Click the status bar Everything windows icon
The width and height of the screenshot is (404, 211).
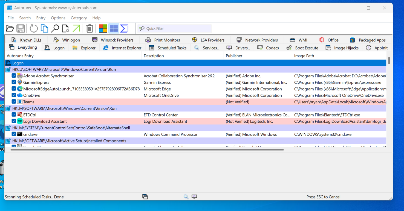(145, 197)
